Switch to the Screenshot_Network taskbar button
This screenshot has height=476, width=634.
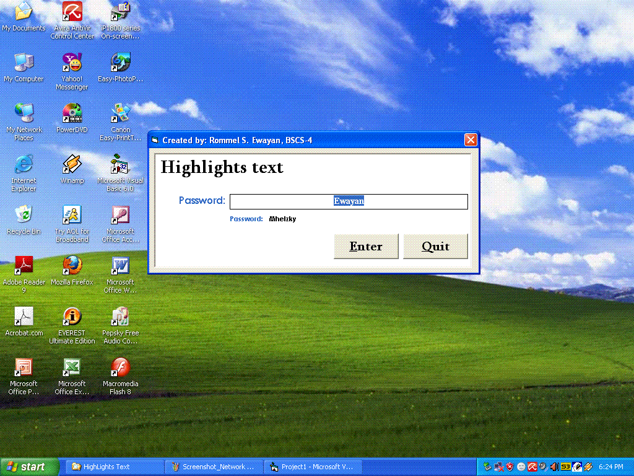(214, 467)
